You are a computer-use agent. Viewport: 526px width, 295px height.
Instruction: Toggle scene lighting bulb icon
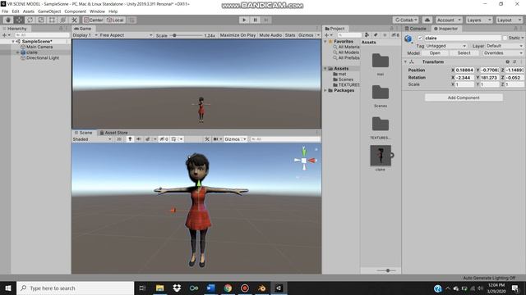coord(130,139)
